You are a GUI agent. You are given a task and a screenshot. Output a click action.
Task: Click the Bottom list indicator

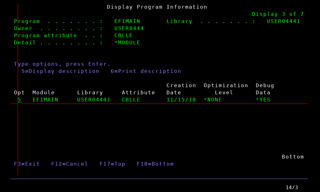(x=293, y=157)
